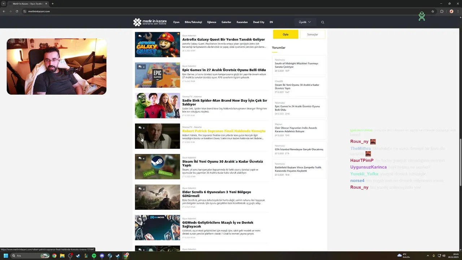
Task: Open Spotify from the taskbar
Action: 94,256
